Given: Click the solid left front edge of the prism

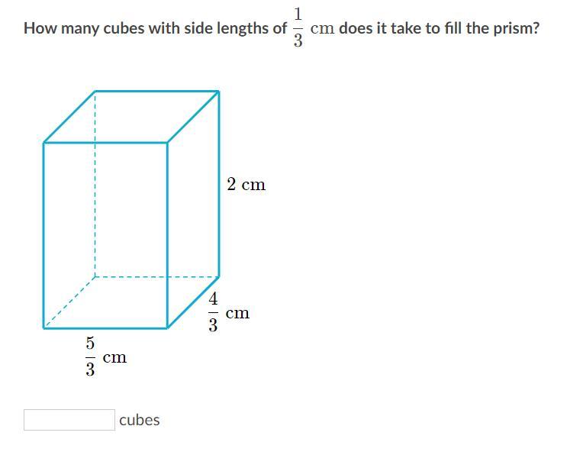Looking at the screenshot, I should click(43, 235).
